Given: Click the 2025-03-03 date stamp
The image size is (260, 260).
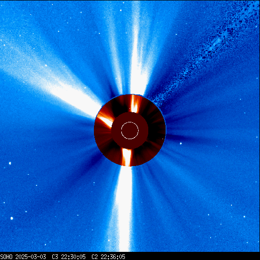Looking at the screenshot, I should (30, 256).
